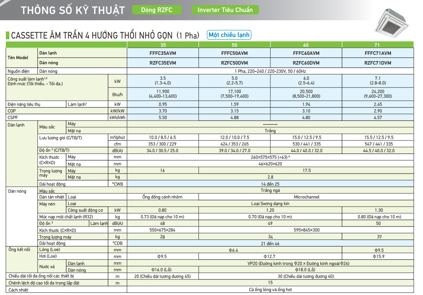423x295 pixels.
Task: Click the column header '60'
Action: [306, 45]
